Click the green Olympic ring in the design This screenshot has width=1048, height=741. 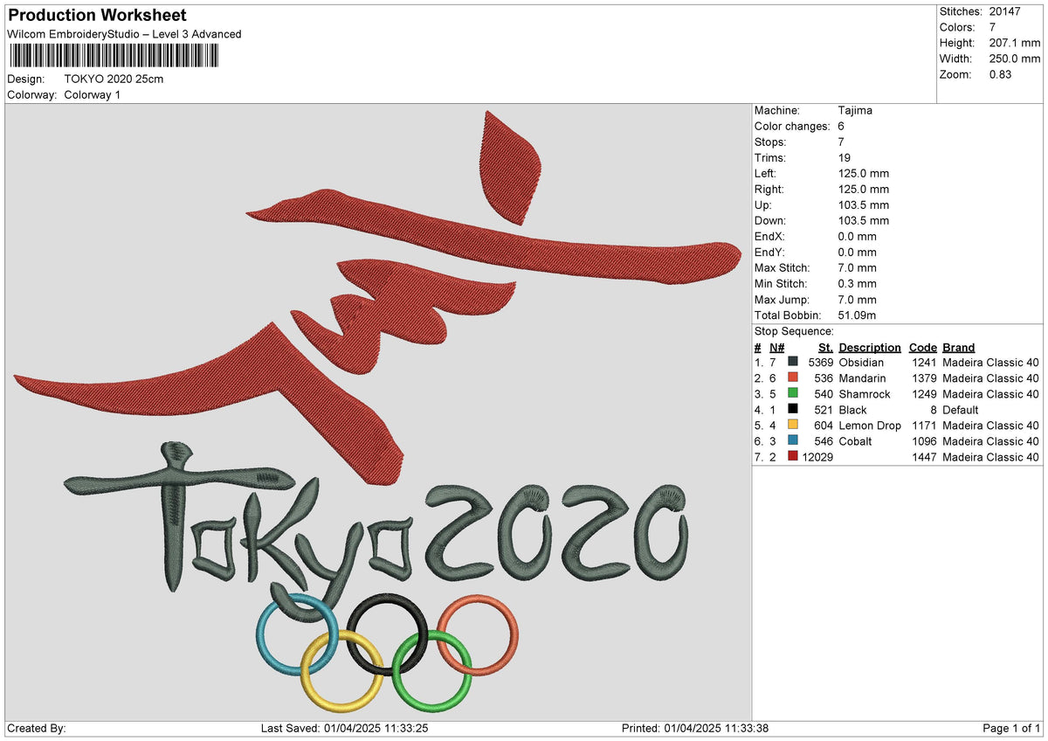pyautogui.click(x=433, y=669)
